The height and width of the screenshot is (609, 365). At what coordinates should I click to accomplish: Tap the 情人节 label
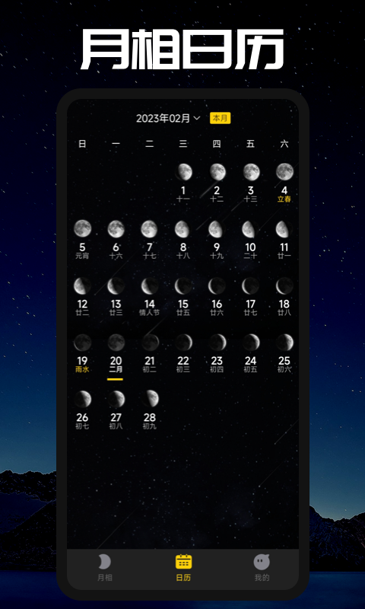pos(150,313)
